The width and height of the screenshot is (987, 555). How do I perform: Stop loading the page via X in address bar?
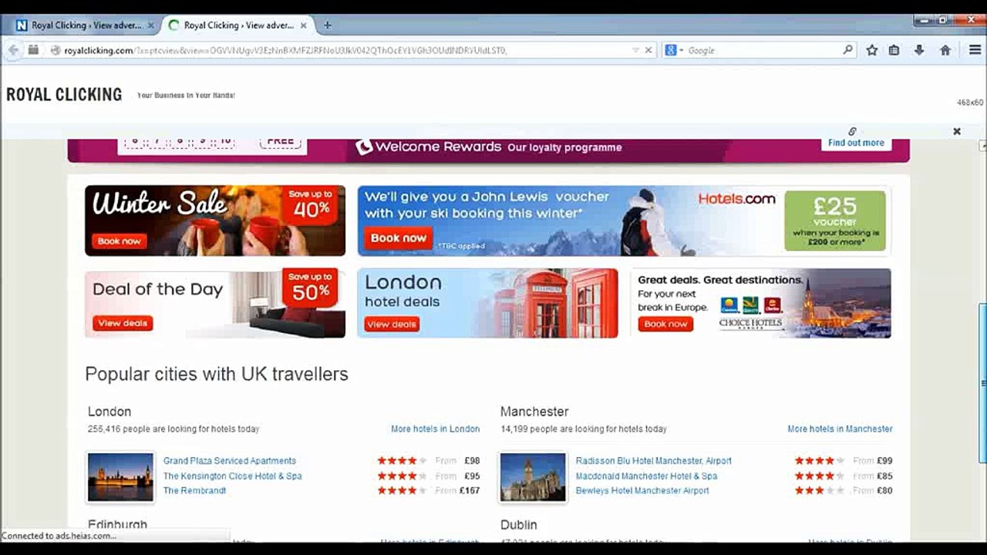tap(648, 50)
